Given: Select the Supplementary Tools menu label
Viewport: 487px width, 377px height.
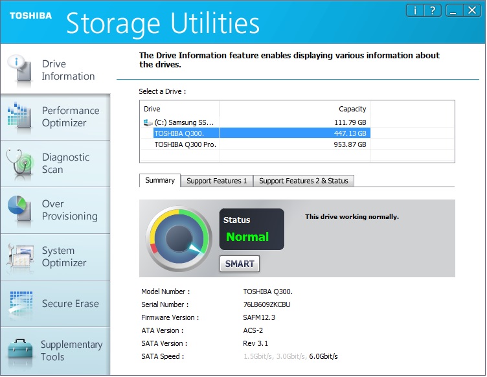Looking at the screenshot, I should pyautogui.click(x=71, y=350).
